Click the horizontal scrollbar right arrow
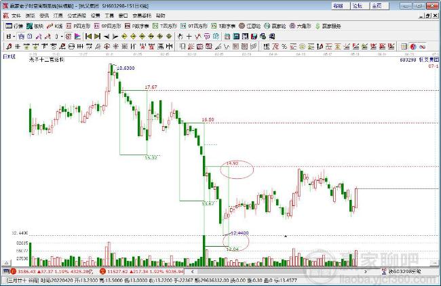 point(365,271)
